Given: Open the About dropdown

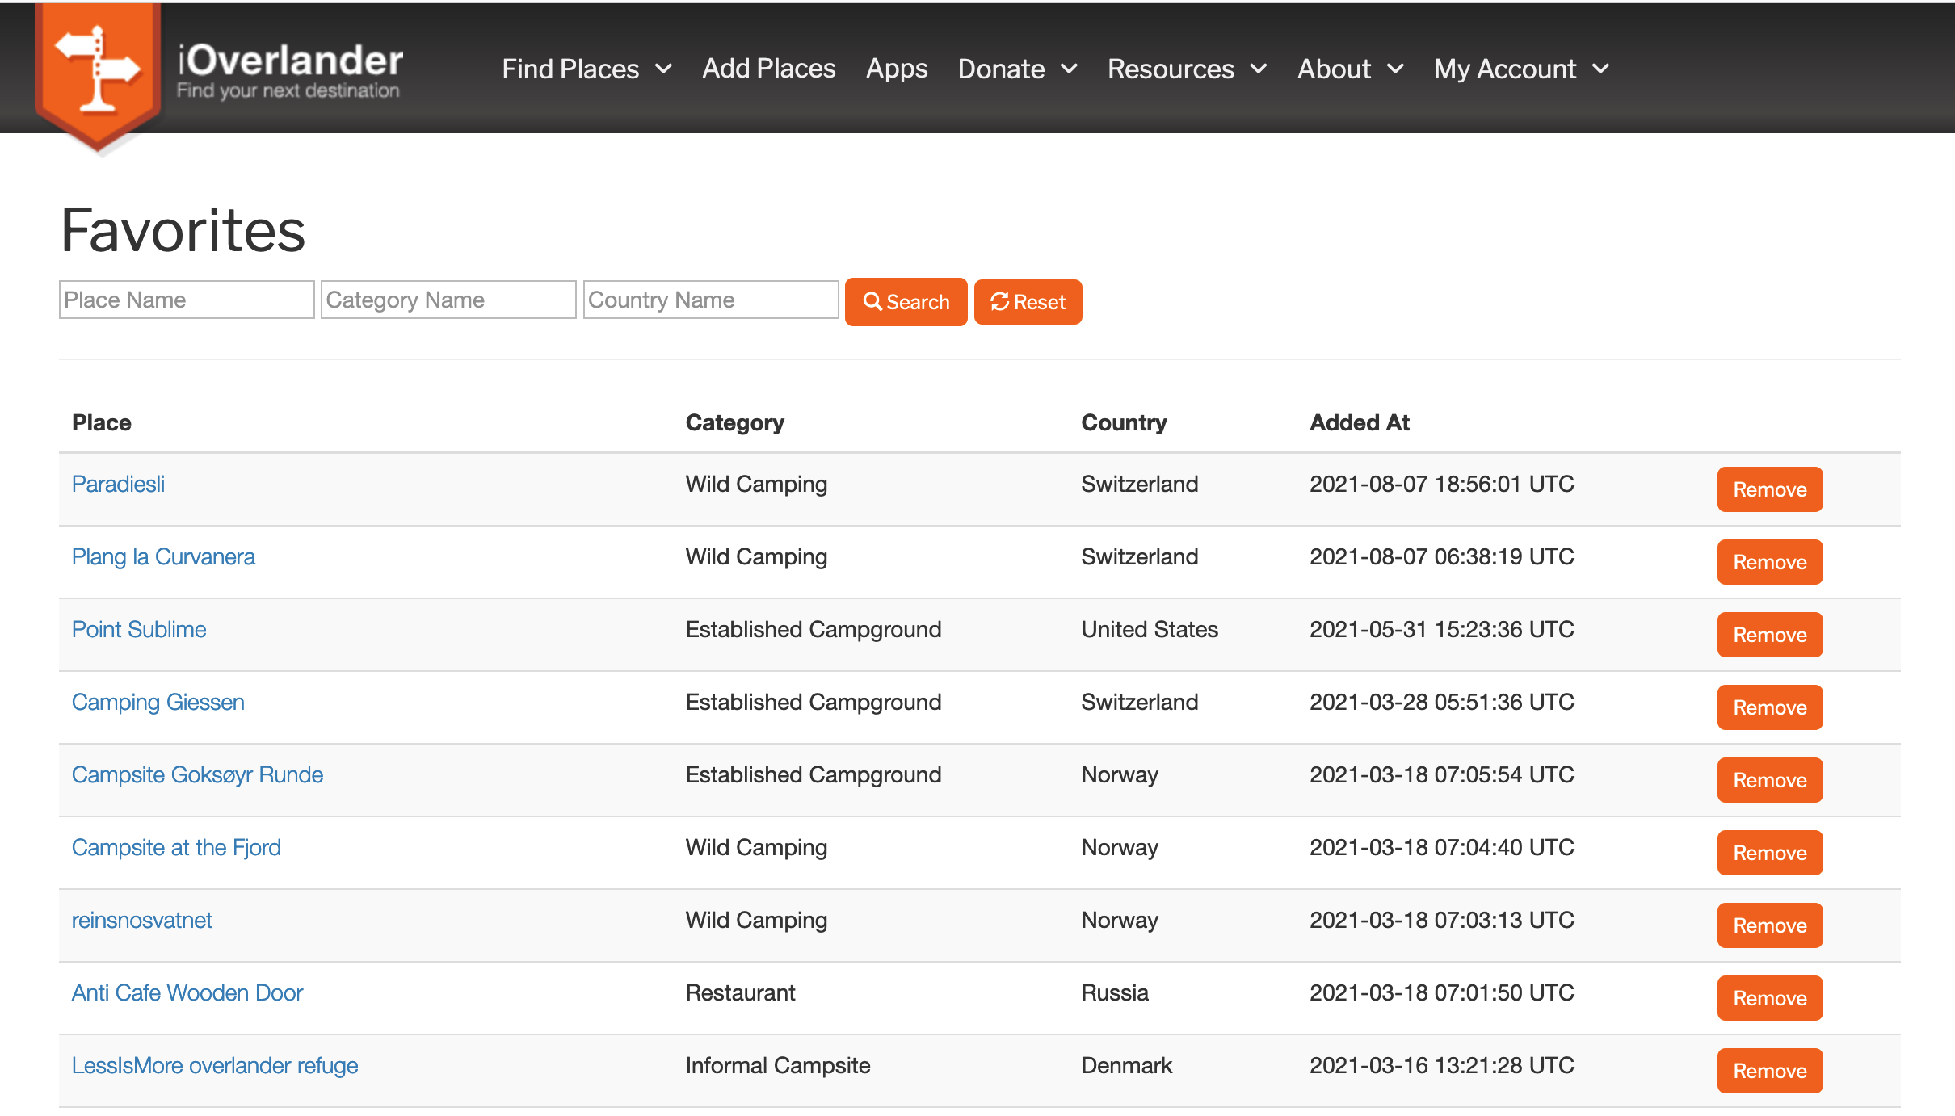Looking at the screenshot, I should pyautogui.click(x=1350, y=69).
